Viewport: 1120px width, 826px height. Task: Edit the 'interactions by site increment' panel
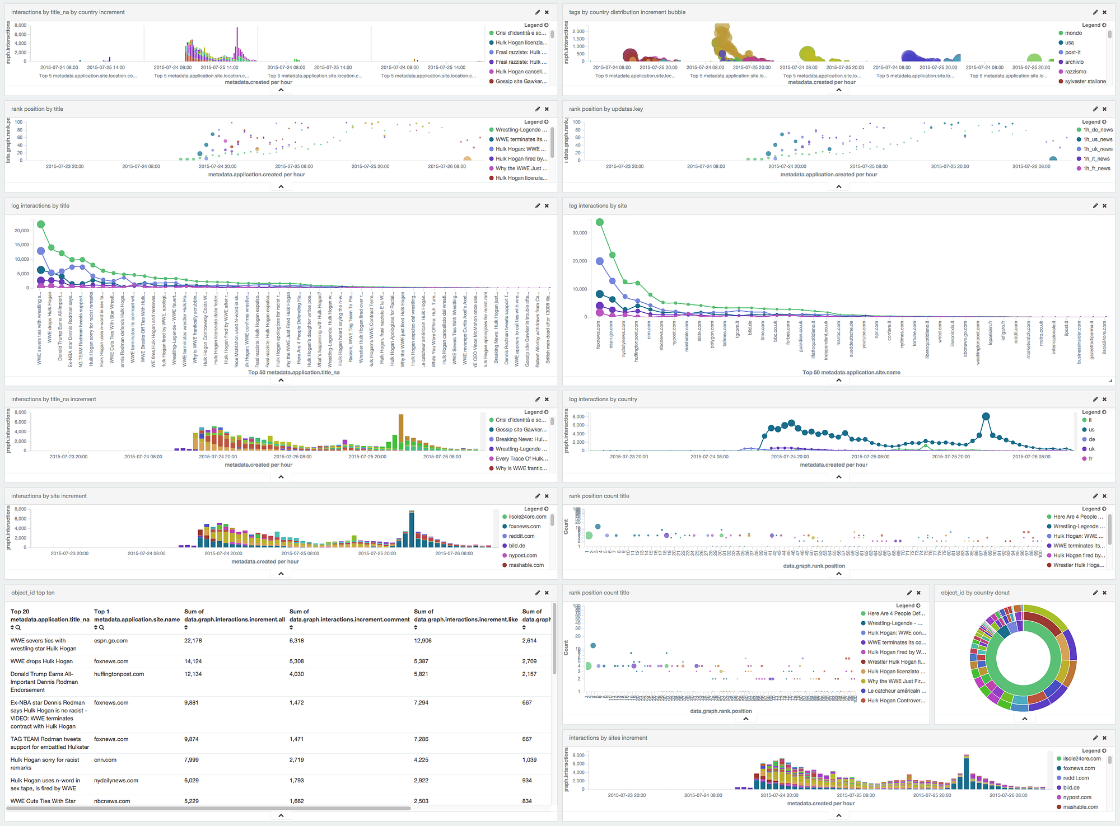[538, 496]
